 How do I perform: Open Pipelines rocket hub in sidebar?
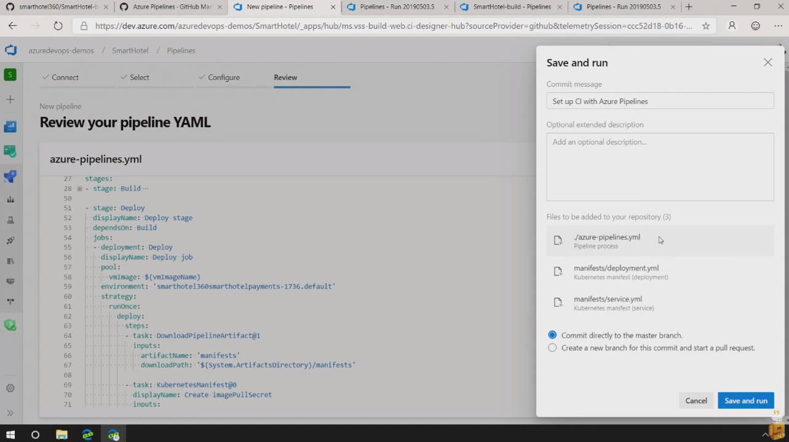pos(10,177)
